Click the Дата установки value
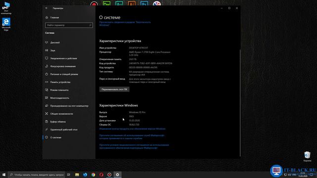The width and height of the screenshot is (317, 178). (134, 121)
